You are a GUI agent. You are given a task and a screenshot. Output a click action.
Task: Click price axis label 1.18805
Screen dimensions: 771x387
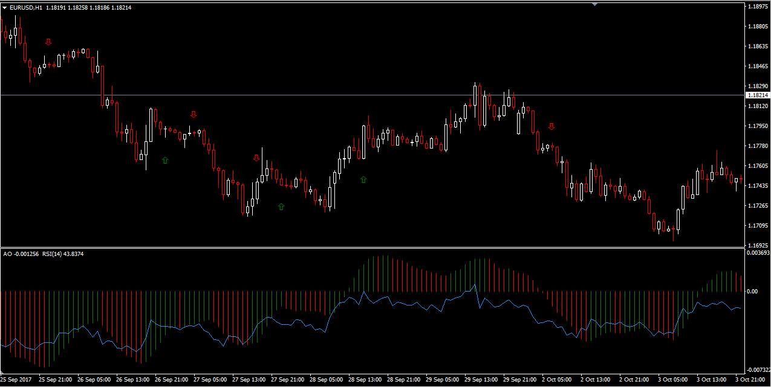(x=758, y=27)
